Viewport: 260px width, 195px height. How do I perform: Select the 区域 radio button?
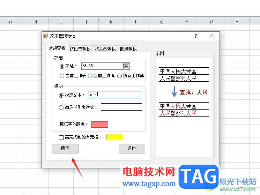tap(62, 66)
